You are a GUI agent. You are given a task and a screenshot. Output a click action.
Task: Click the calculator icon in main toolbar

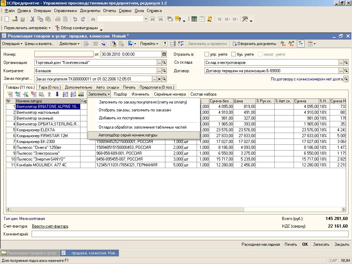click(x=194, y=19)
